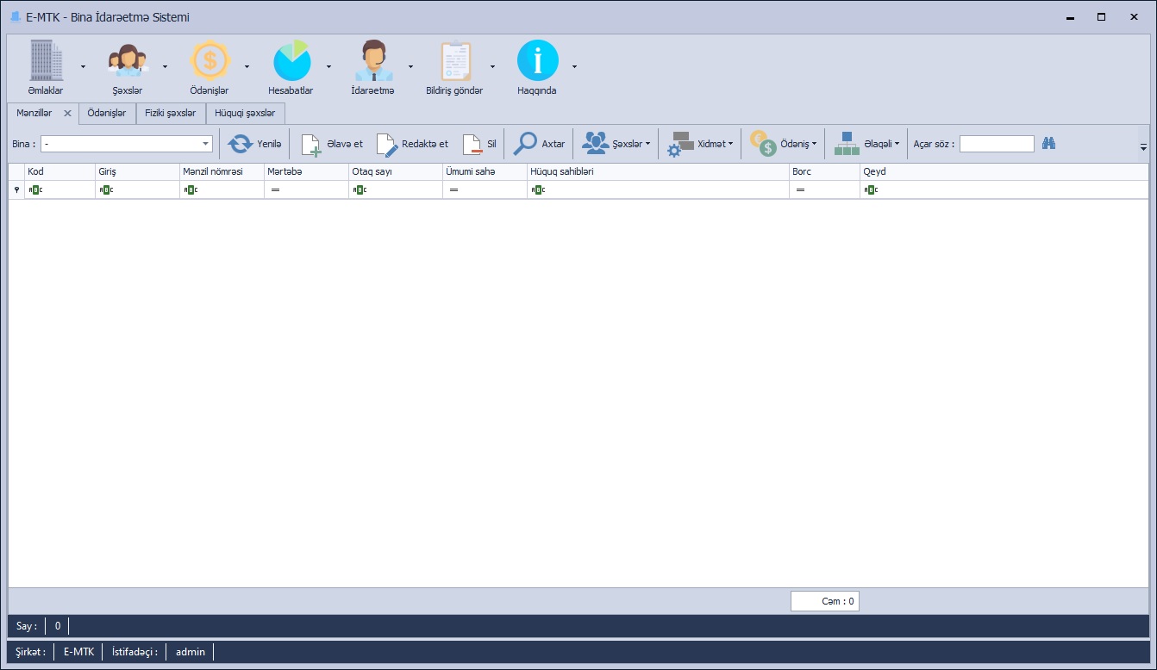Click the binoculars search icon
This screenshot has height=670, width=1157.
(1048, 144)
